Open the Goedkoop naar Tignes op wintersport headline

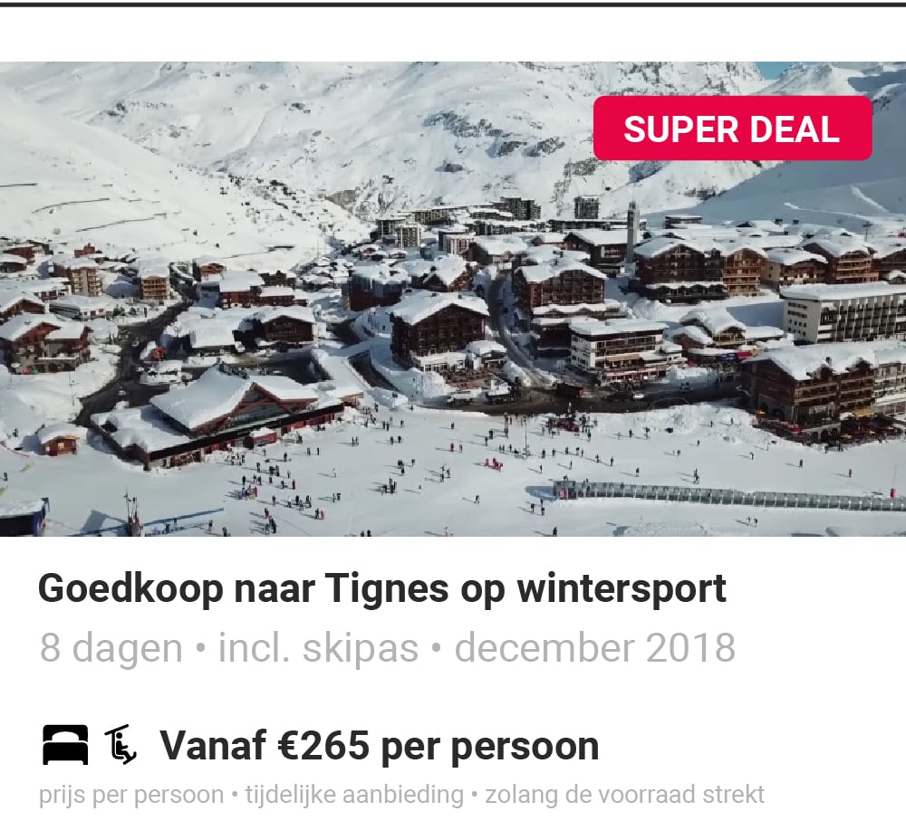click(382, 589)
